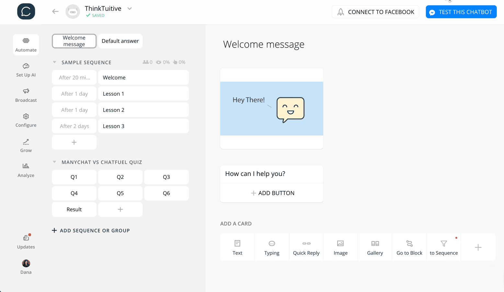This screenshot has height=292, width=504.
Task: Open the Set Up AI panel
Action: click(26, 69)
